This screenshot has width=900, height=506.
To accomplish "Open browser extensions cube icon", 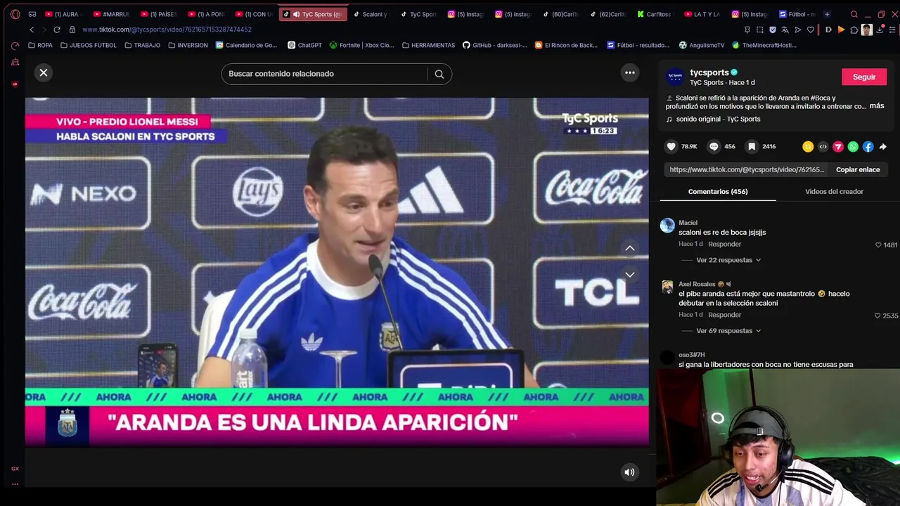I will (x=854, y=30).
